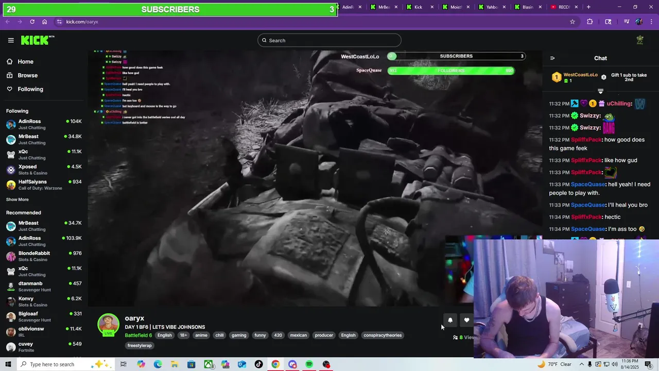Open weather widget showing 70°F Clear
This screenshot has height=371, width=659.
point(554,364)
